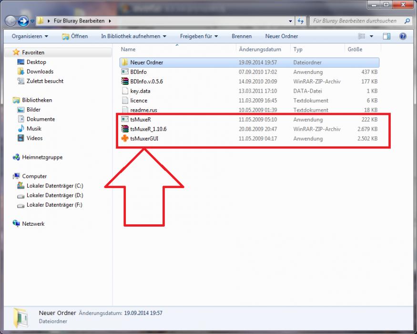This screenshot has height=334, width=417.
Task: Select Favoriten in the navigation pane
Action: tap(33, 52)
